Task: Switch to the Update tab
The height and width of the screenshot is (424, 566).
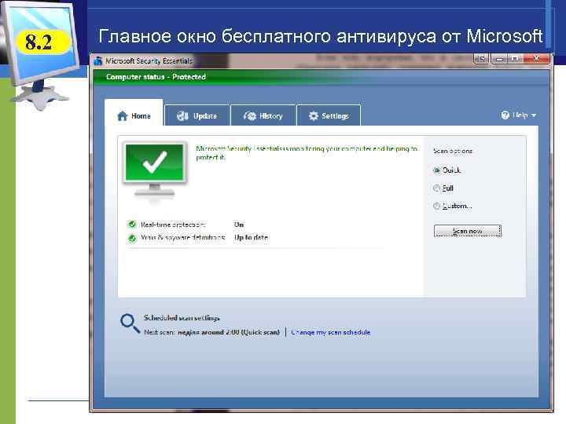Action: (x=197, y=115)
